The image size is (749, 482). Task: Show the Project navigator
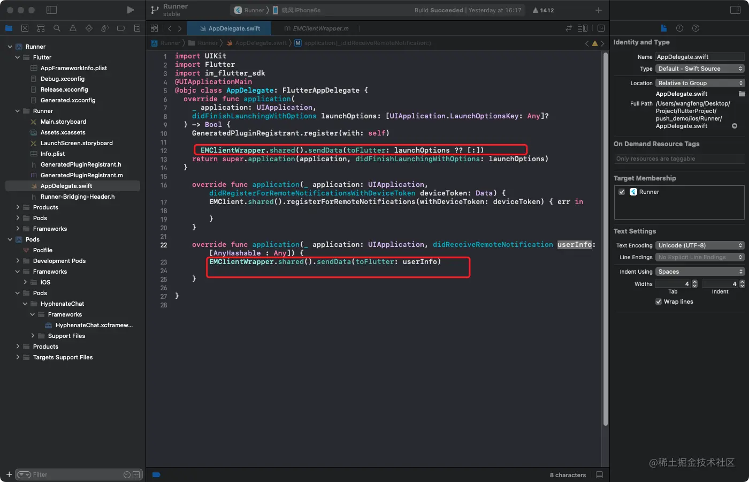coord(9,28)
